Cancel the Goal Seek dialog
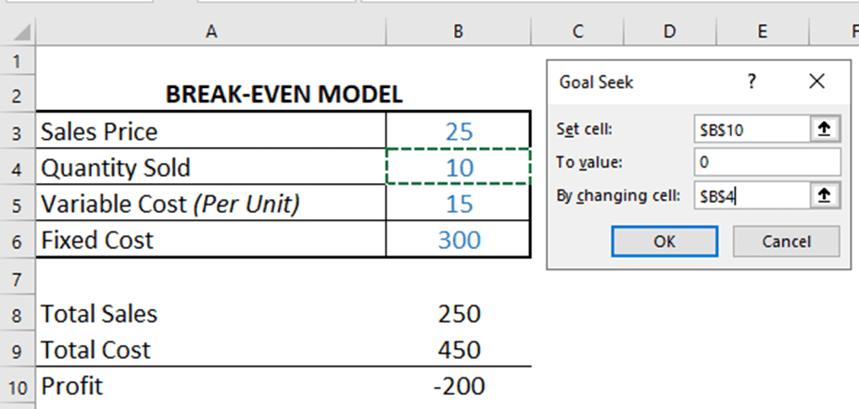Image resolution: width=859 pixels, height=409 pixels. (x=786, y=242)
